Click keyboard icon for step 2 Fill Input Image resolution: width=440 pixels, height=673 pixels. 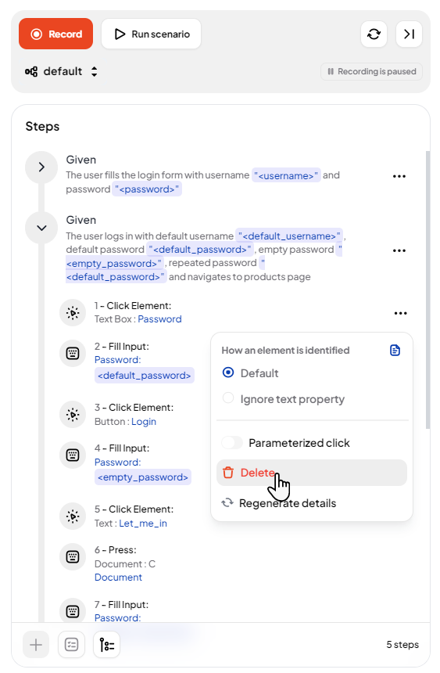pos(73,354)
